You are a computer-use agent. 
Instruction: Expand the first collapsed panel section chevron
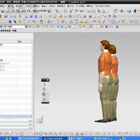click(x=30, y=121)
